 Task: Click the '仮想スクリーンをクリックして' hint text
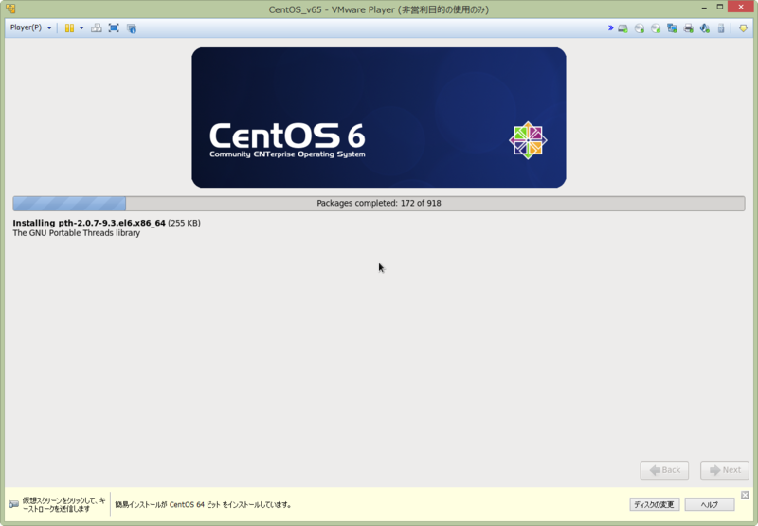(63, 505)
